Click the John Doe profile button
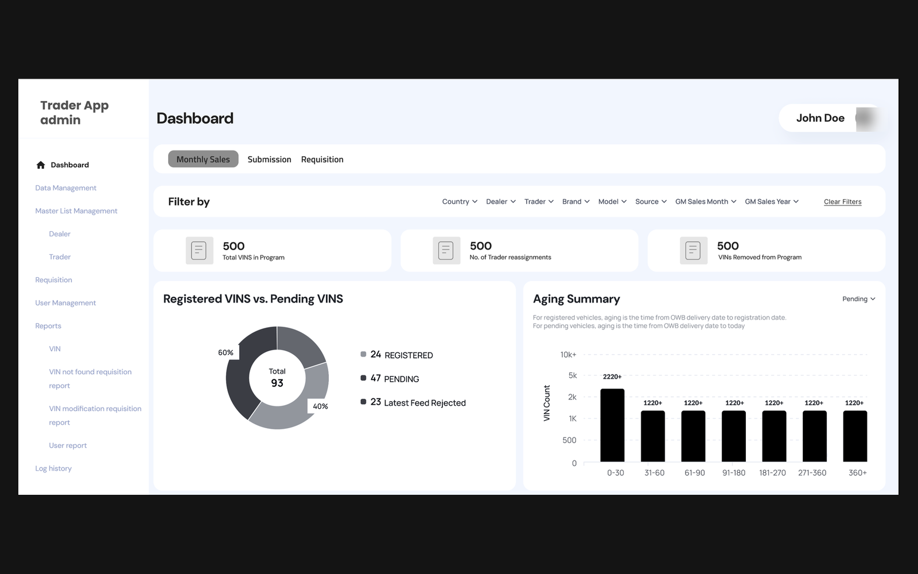 point(830,118)
